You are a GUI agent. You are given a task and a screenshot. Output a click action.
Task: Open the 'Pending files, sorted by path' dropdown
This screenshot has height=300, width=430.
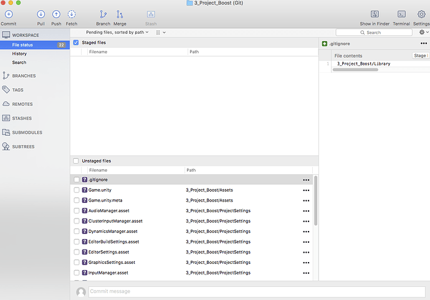tap(117, 32)
